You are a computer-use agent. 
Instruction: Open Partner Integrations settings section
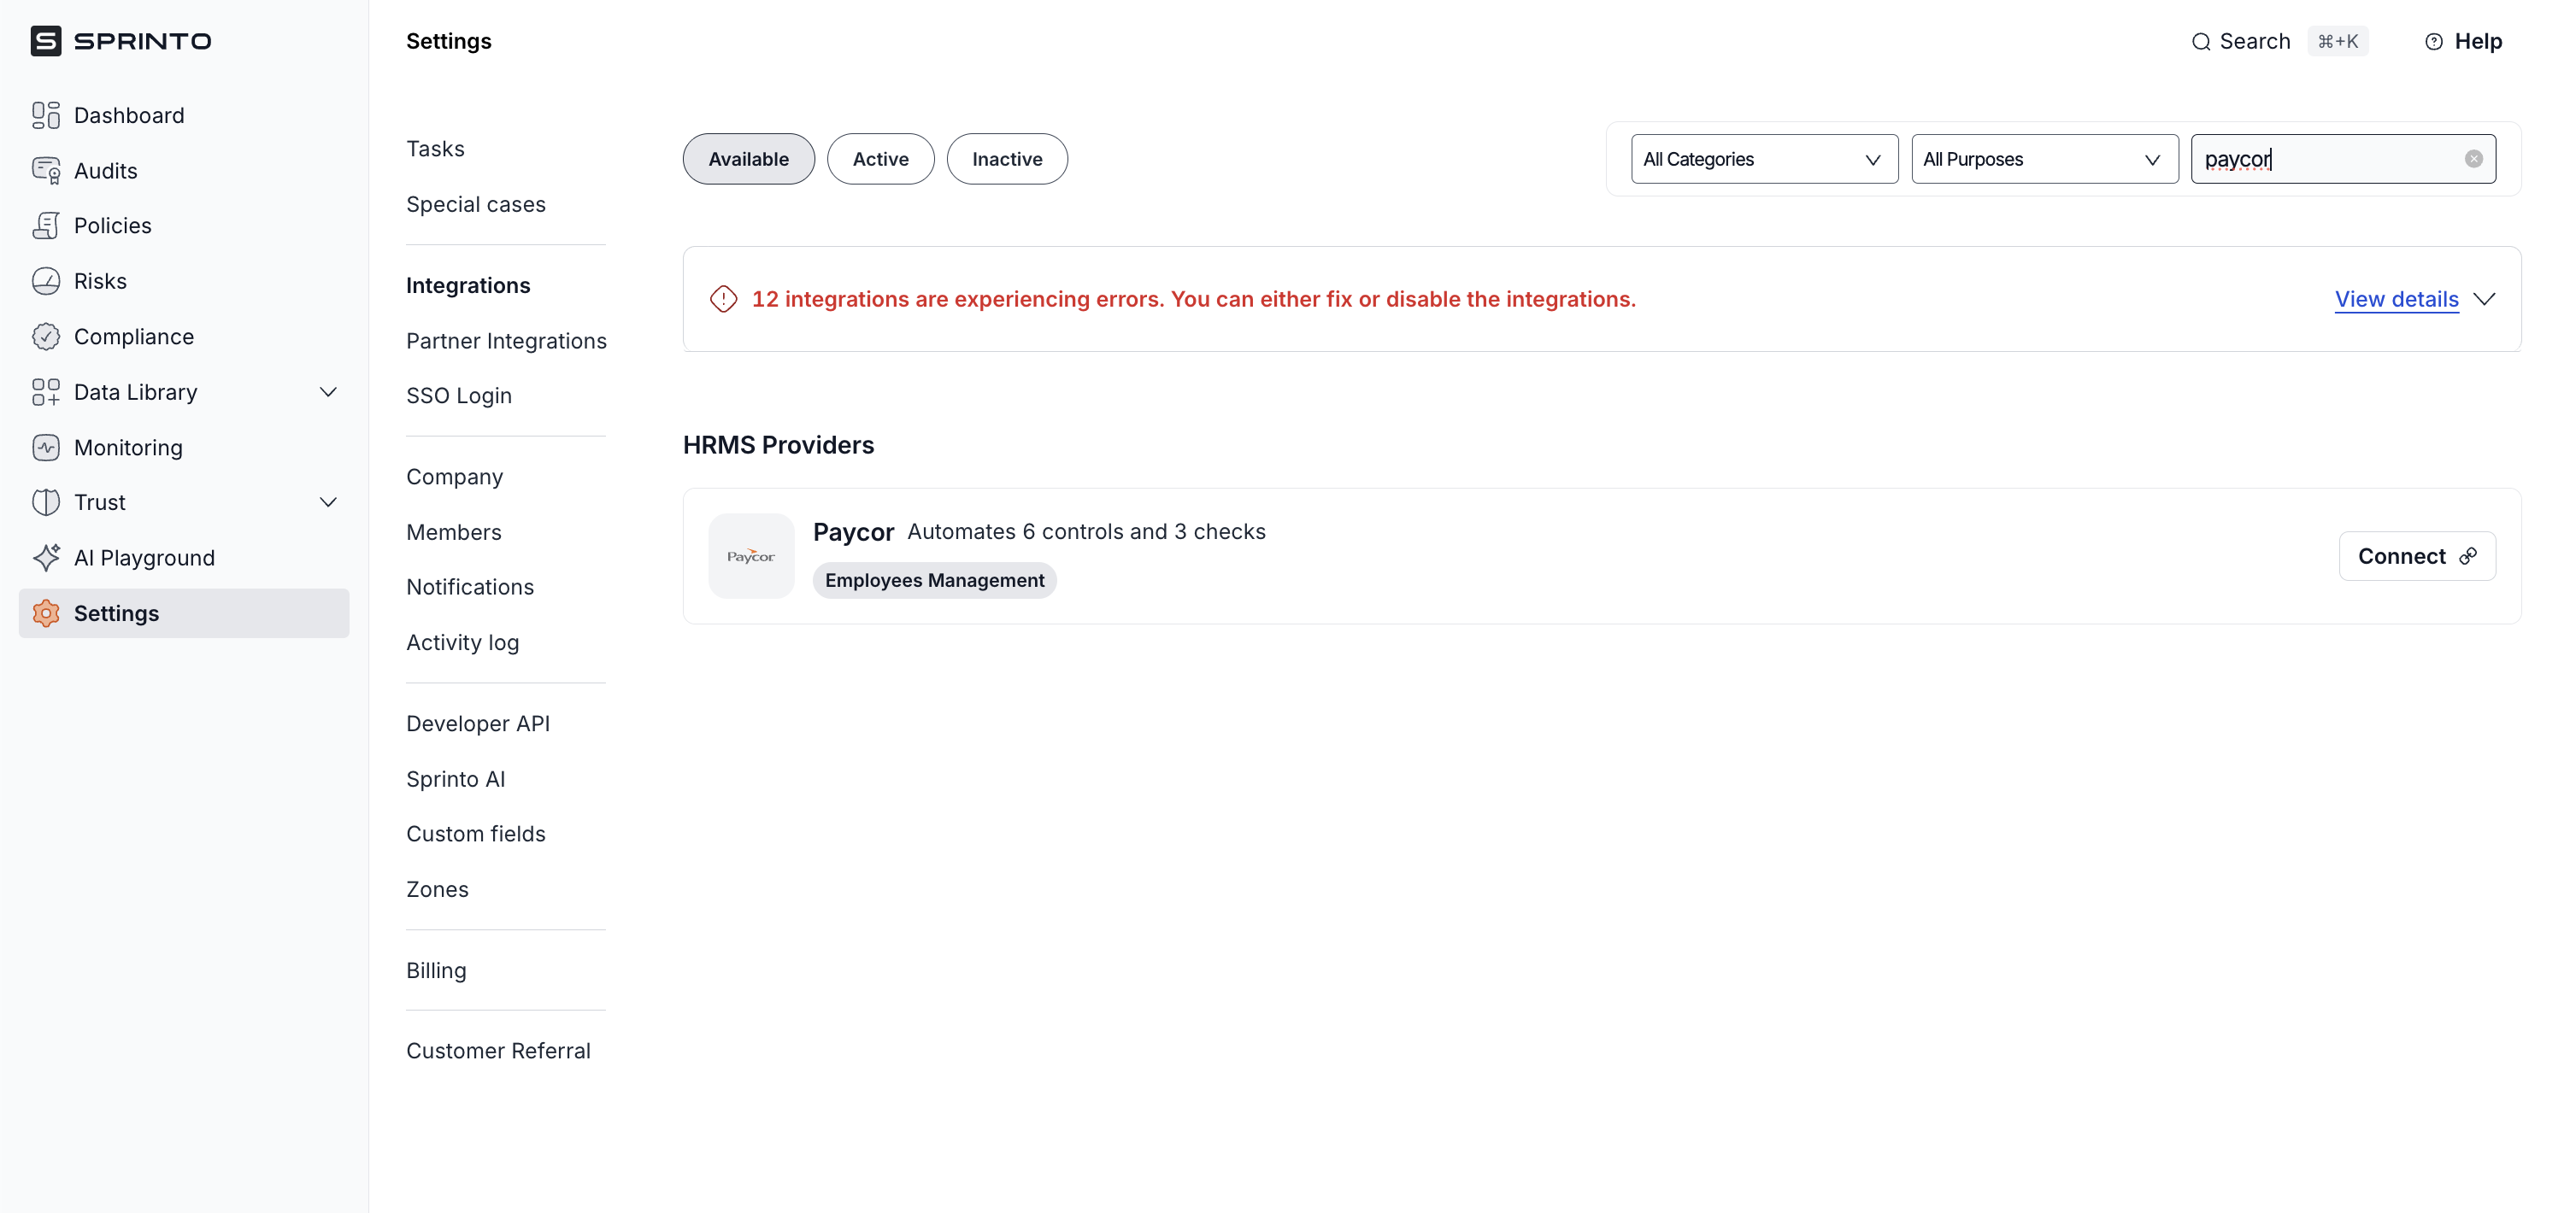pyautogui.click(x=506, y=341)
